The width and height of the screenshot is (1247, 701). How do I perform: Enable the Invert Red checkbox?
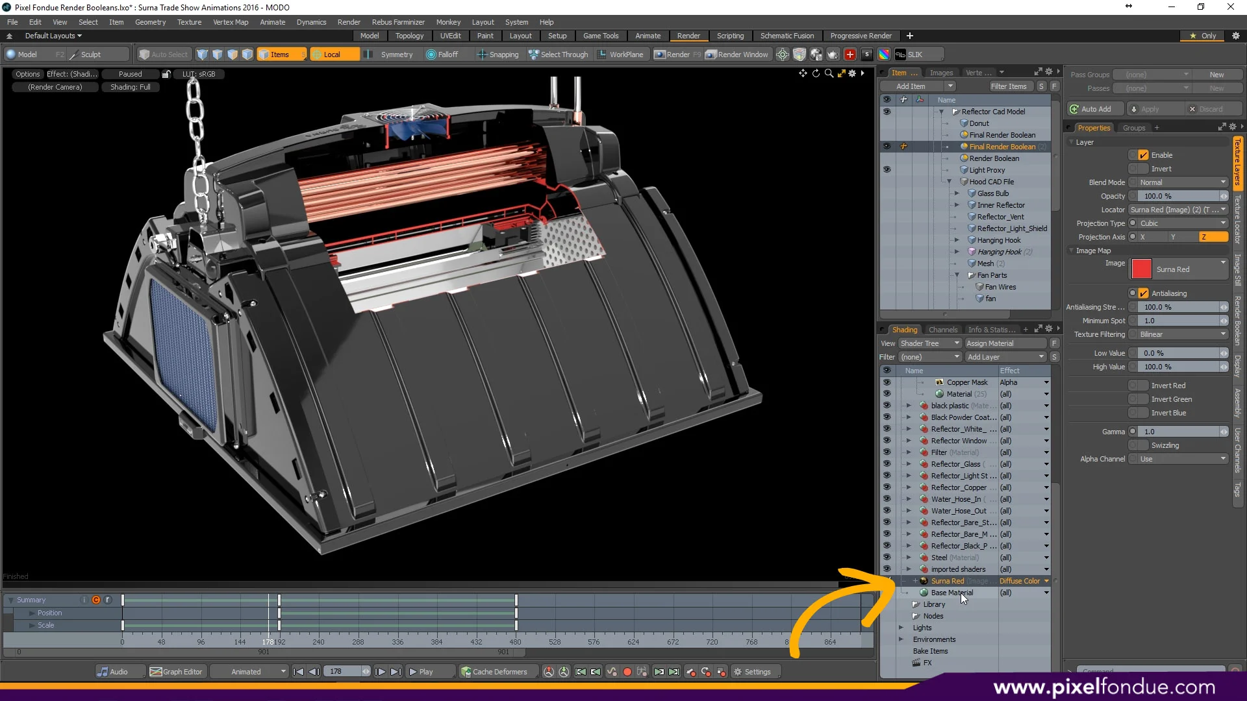click(1143, 386)
